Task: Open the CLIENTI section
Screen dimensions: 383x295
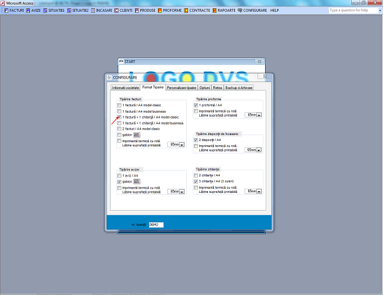Action: point(125,10)
